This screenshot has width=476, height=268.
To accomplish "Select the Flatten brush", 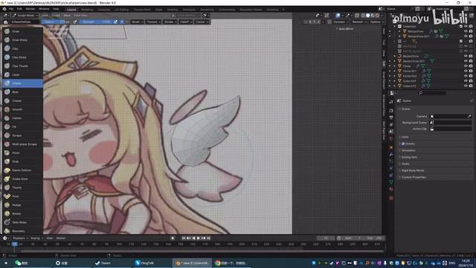I will (23, 118).
